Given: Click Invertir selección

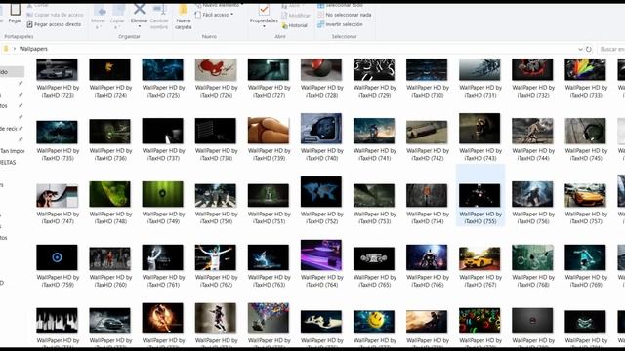Looking at the screenshot, I should [340, 24].
